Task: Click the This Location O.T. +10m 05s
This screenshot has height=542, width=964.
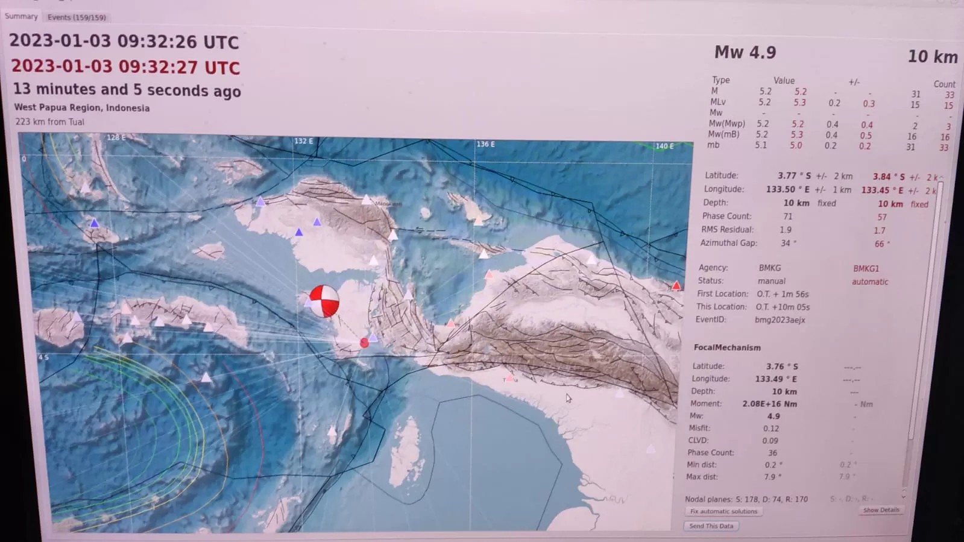Action: click(x=783, y=307)
